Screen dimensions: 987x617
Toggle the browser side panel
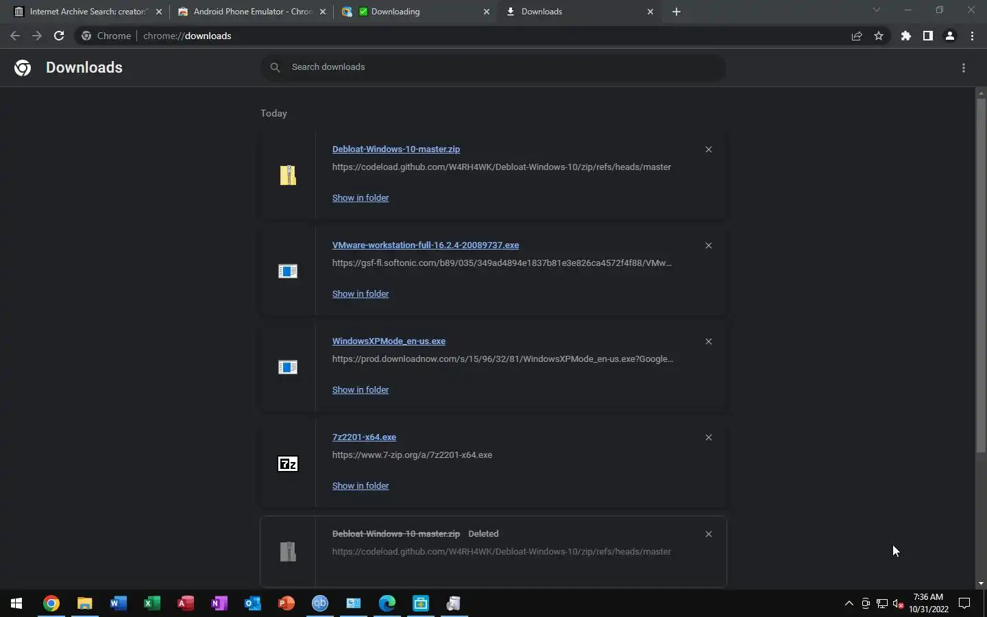tap(928, 36)
